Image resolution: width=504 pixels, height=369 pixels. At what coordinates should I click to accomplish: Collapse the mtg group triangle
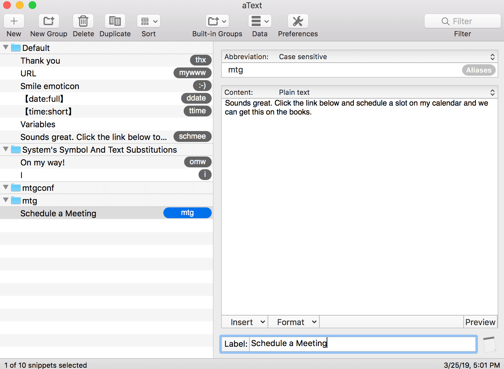pos(6,200)
